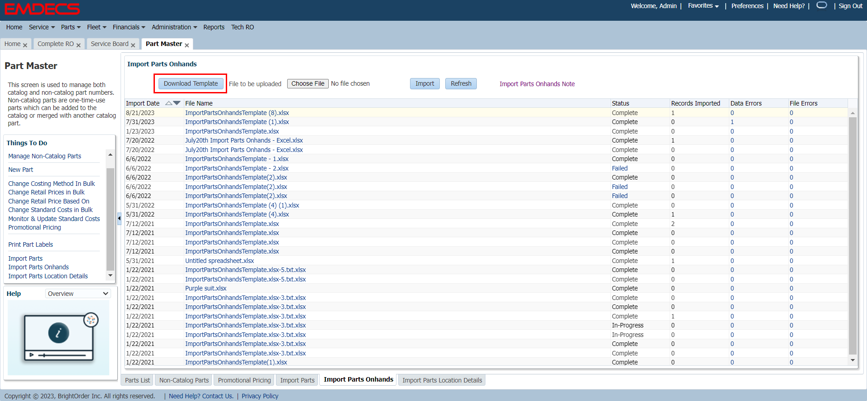Open Monitor & Update Standard Costs
867x401 pixels.
coord(54,219)
